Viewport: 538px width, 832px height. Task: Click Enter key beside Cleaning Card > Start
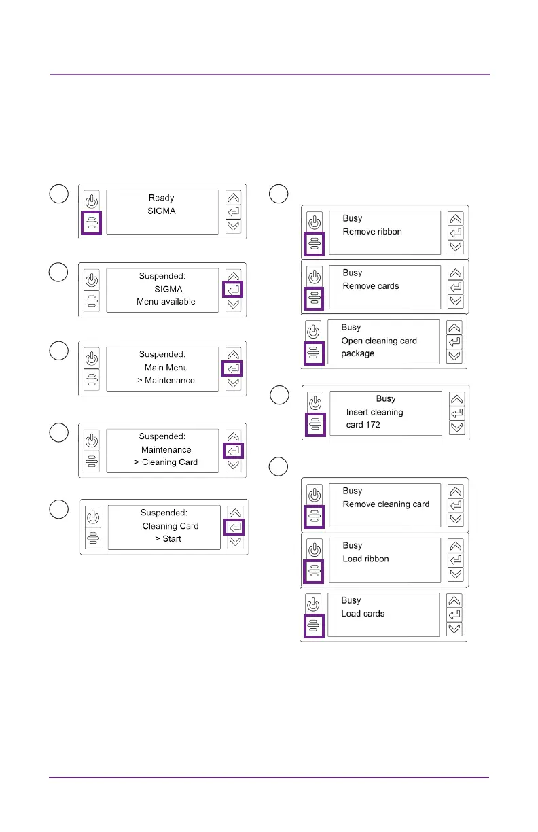pos(234,527)
